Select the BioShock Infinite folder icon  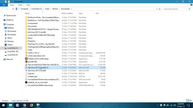click(26, 17)
